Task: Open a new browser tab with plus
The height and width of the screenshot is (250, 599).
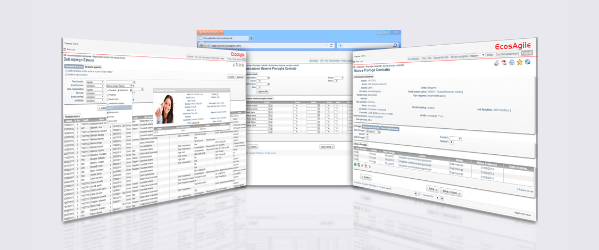Action: pyautogui.click(x=251, y=38)
